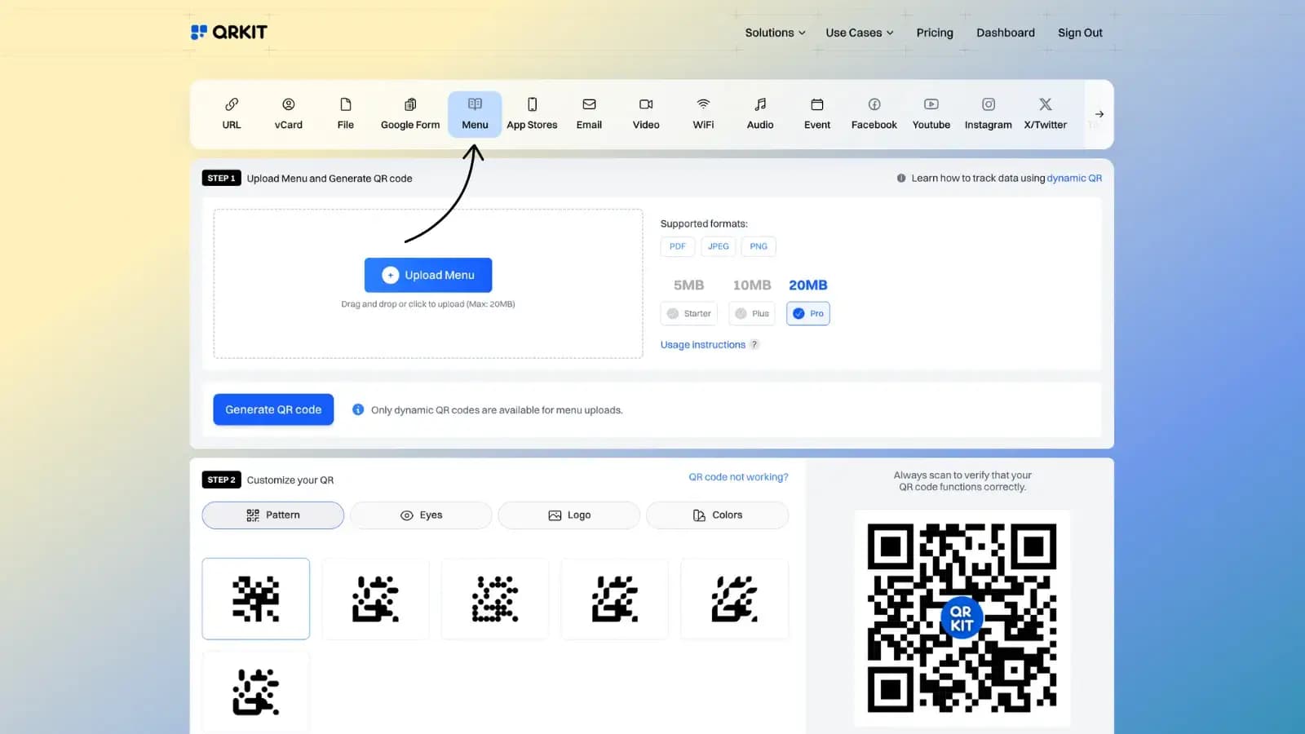Choose the App Stores QR type
This screenshot has width=1305, height=734.
pos(532,113)
